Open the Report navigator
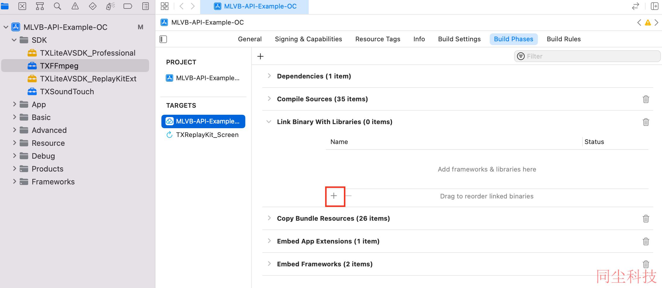 (146, 6)
